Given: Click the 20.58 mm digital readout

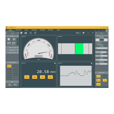Looking at the screenshot, I should pos(46,72).
